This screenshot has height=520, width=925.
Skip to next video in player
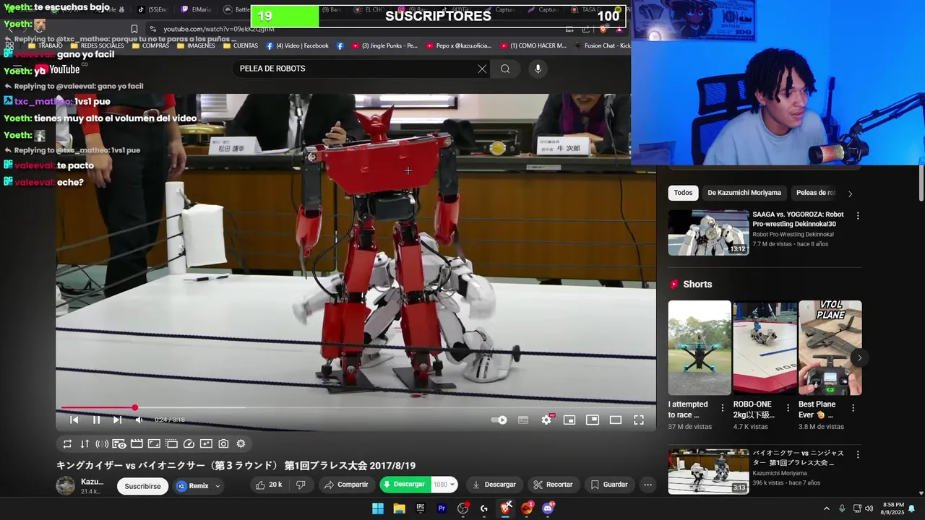pyautogui.click(x=117, y=420)
